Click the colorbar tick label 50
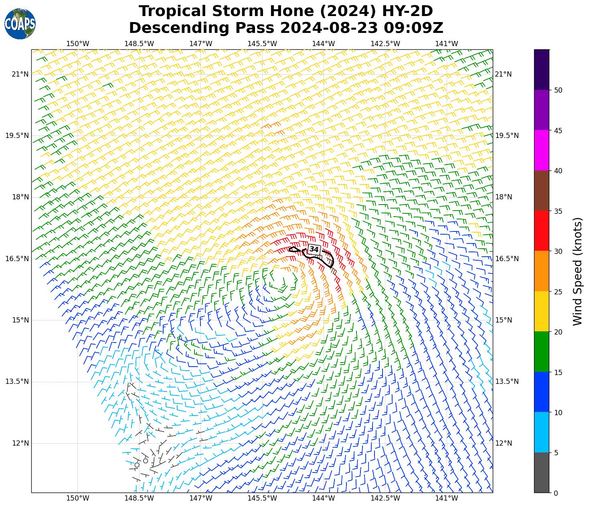Image resolution: width=589 pixels, height=507 pixels. pyautogui.click(x=557, y=90)
